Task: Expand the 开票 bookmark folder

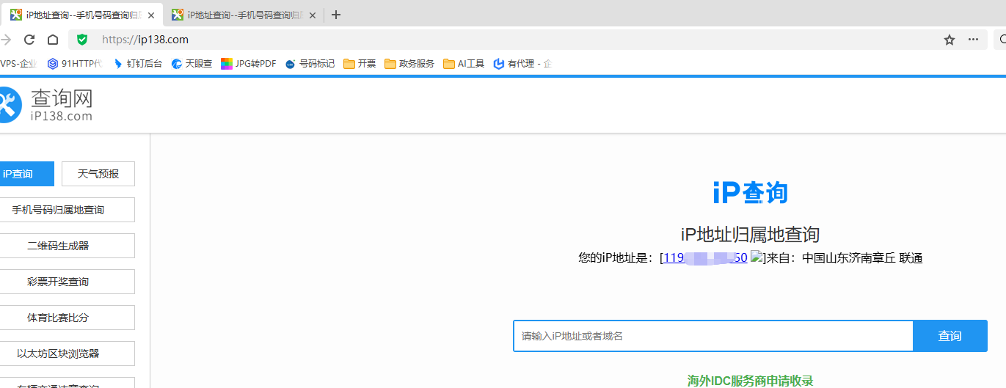Action: (360, 64)
